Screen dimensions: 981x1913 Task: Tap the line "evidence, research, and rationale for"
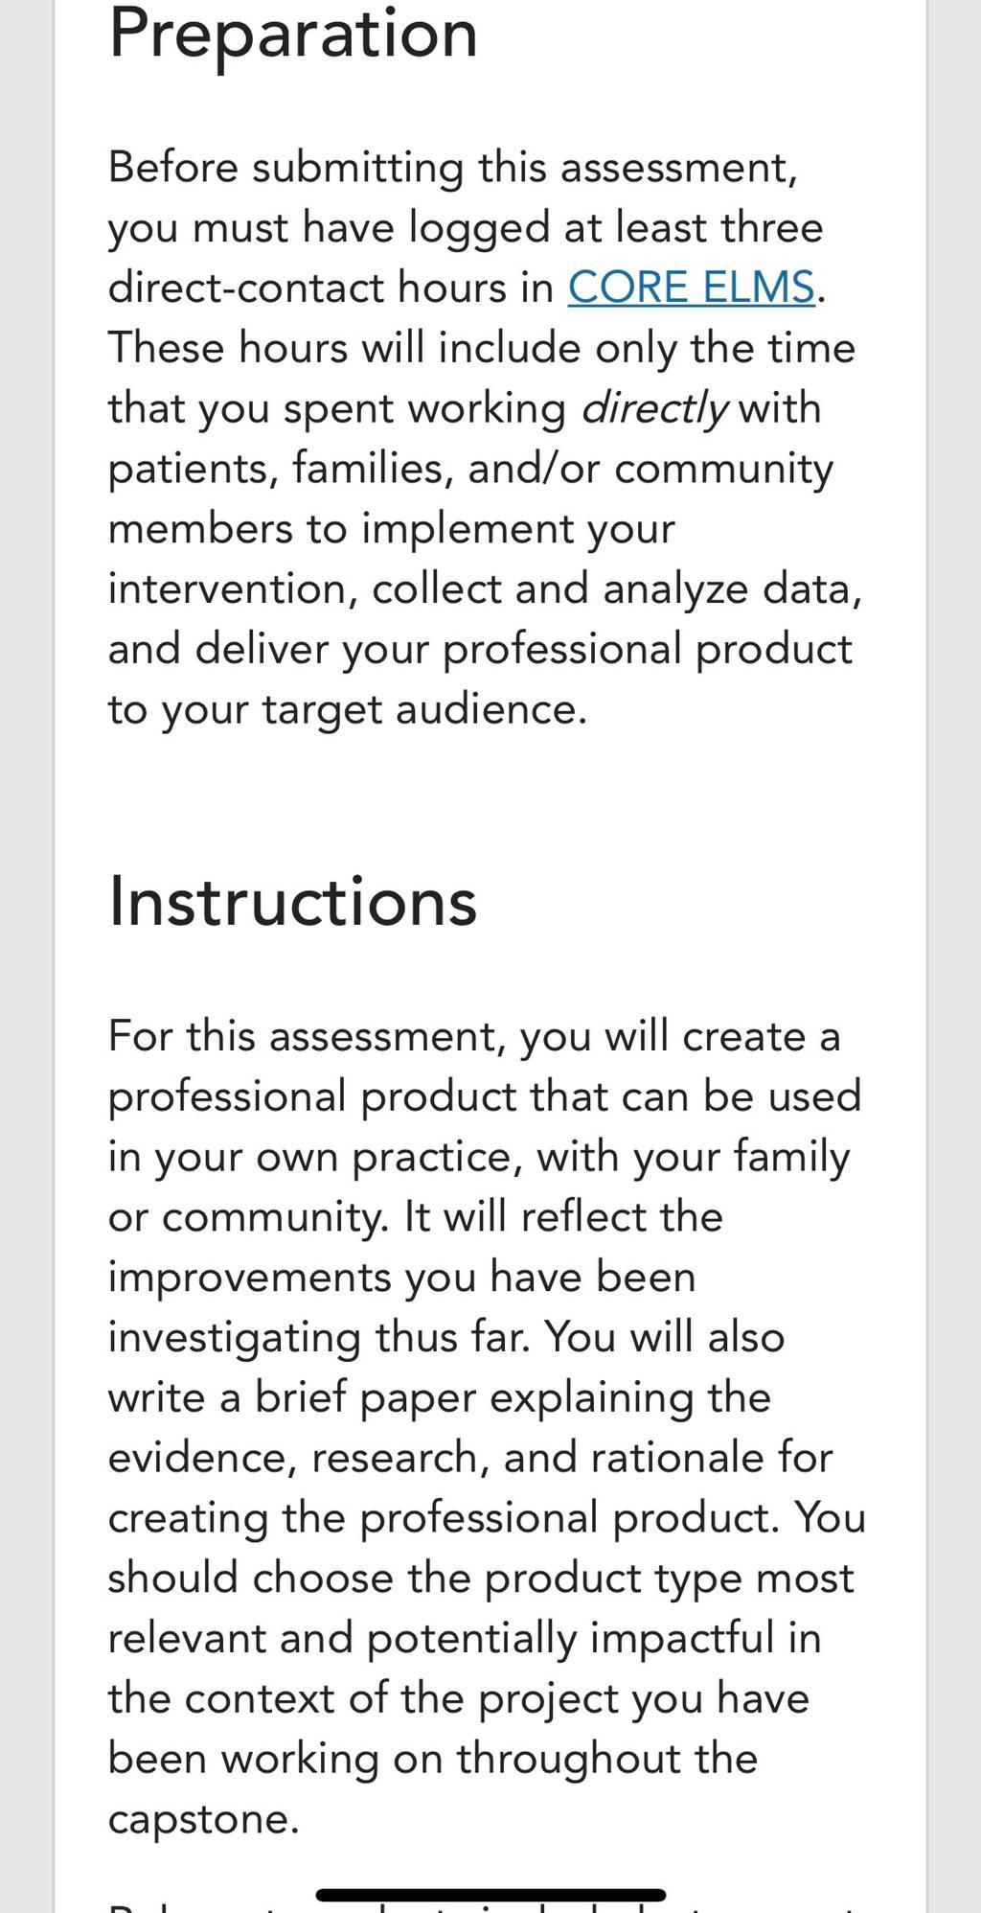tap(470, 1458)
